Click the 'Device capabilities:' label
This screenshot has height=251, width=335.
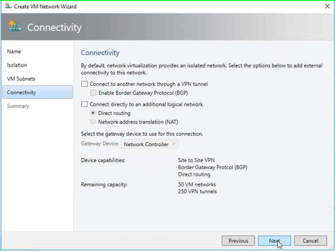[x=103, y=160]
